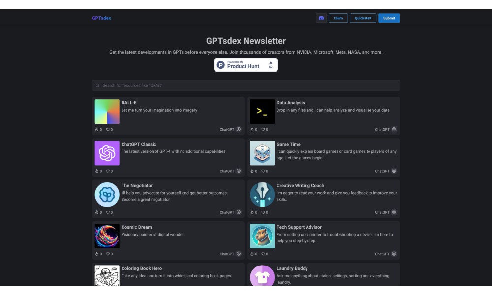Click the Claim button
The image size is (492, 295).
[x=338, y=18]
